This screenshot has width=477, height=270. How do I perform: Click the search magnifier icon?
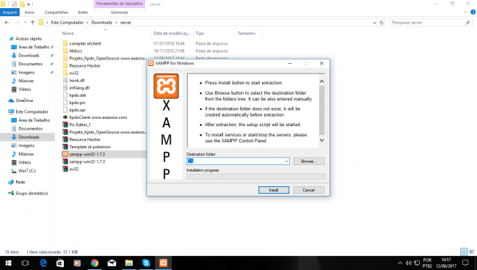(467, 23)
